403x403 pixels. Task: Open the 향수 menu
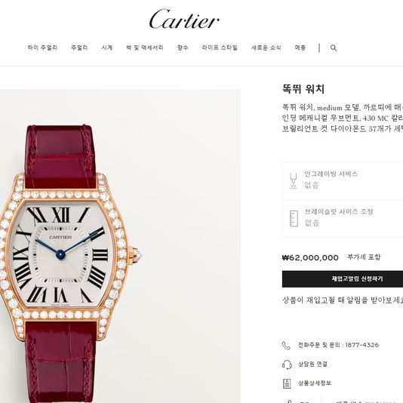[x=183, y=48]
